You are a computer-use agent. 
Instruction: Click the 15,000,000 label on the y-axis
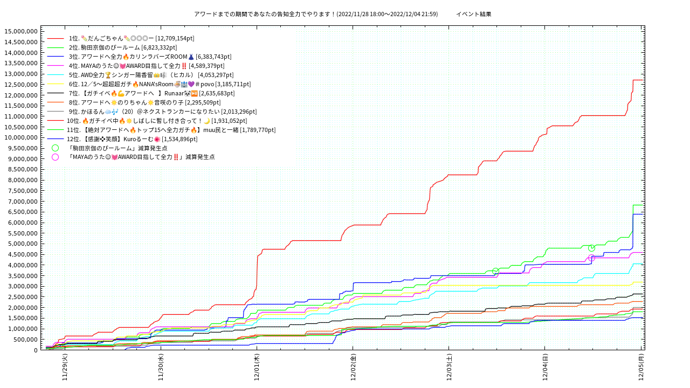point(20,31)
